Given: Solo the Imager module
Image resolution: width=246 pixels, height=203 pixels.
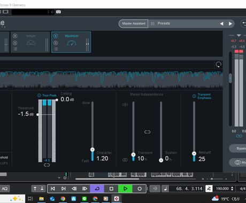Looking at the screenshot, I should [x=15, y=43].
